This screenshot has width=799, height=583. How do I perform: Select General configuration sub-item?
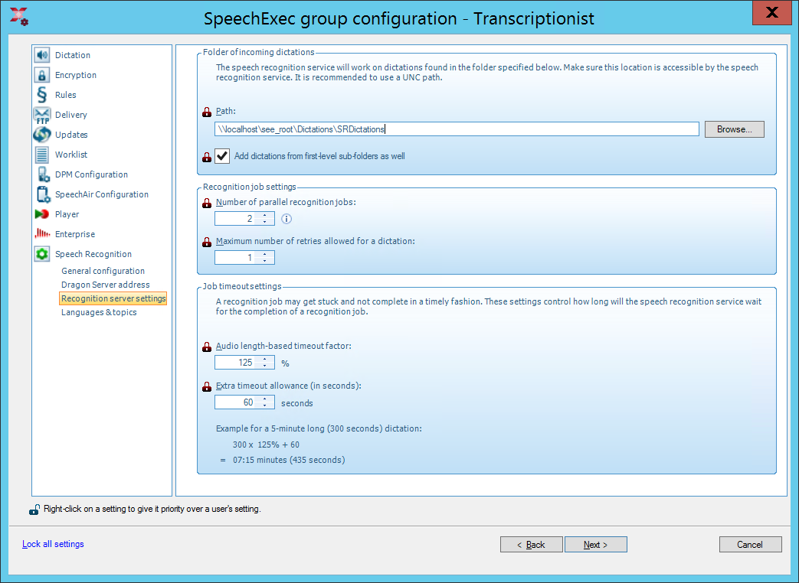103,271
